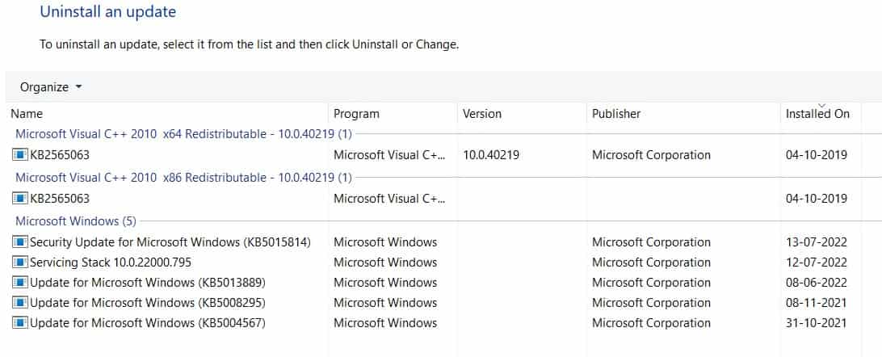Select Security Update for Microsoft Windows (KB5015814)
This screenshot has height=357, width=882.
[x=170, y=242]
